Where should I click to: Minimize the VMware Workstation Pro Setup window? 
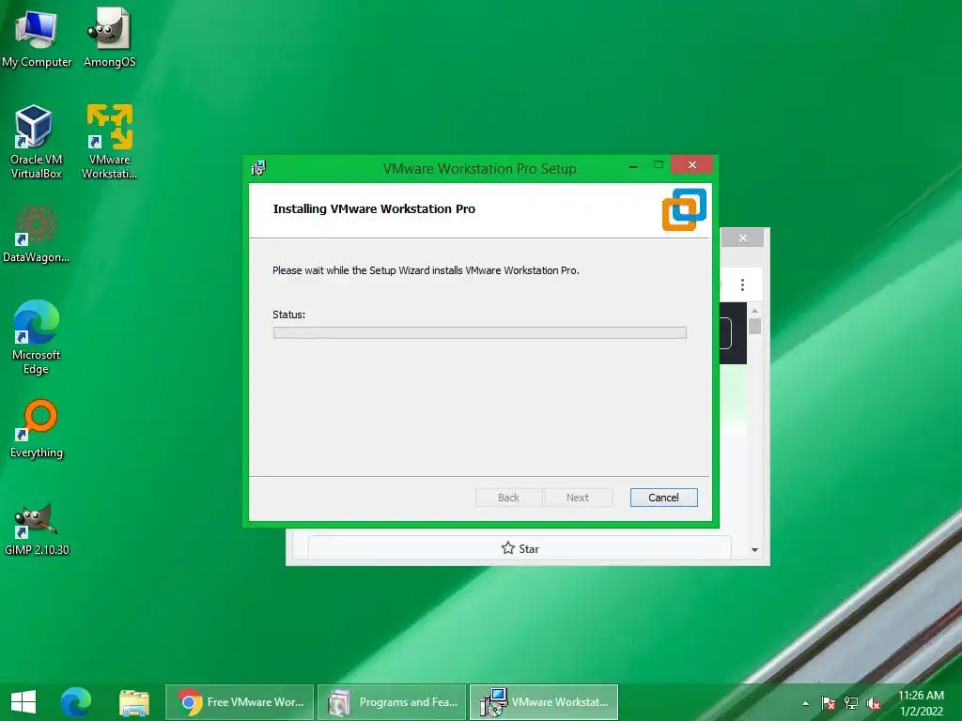632,165
